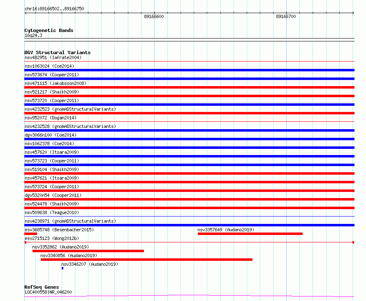
Task: Open variant nsv521217 (Shaikh2009)
Action: click(x=52, y=92)
